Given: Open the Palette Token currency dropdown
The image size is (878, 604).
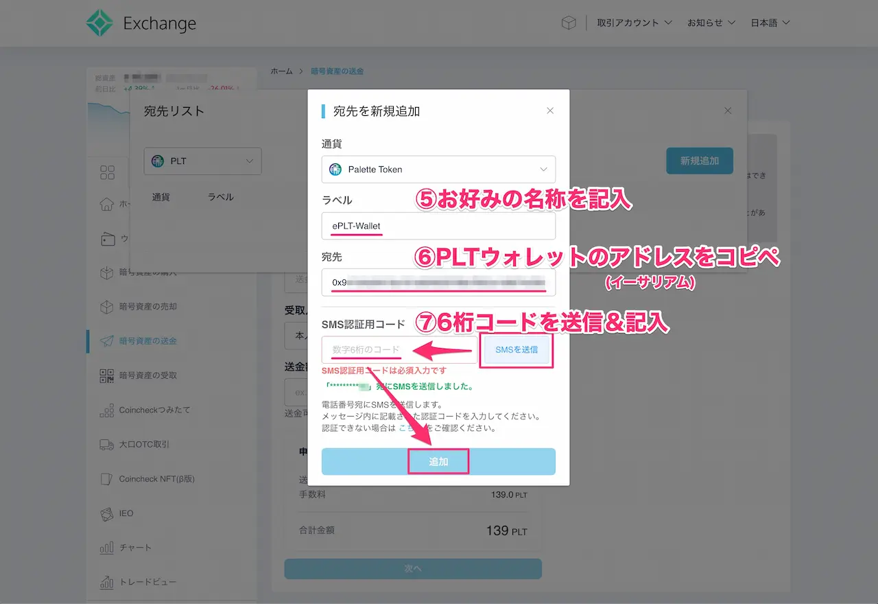Looking at the screenshot, I should point(438,170).
